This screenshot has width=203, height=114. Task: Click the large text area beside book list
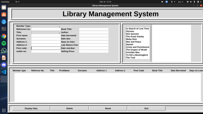(x=172, y=43)
